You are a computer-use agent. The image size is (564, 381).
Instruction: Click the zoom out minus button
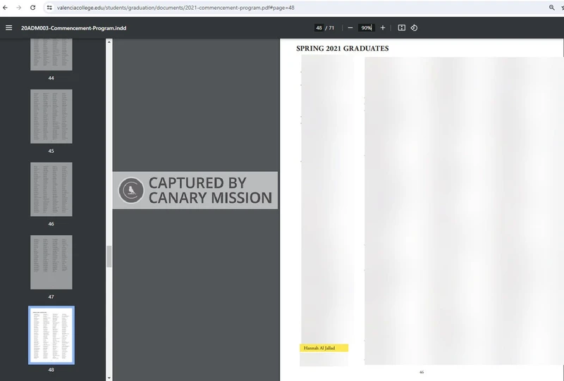[350, 28]
